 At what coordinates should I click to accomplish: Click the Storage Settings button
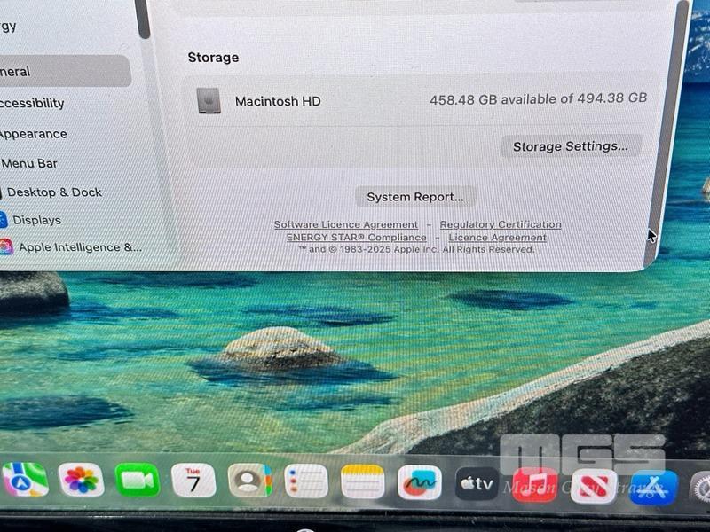(570, 146)
